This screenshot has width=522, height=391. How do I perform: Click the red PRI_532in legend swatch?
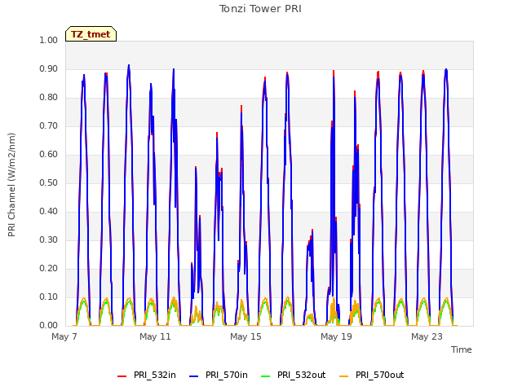122,376
